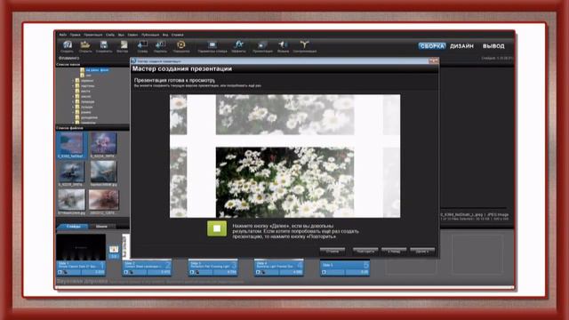
Task: Click the Повторить button in the wizard
Action: point(365,251)
